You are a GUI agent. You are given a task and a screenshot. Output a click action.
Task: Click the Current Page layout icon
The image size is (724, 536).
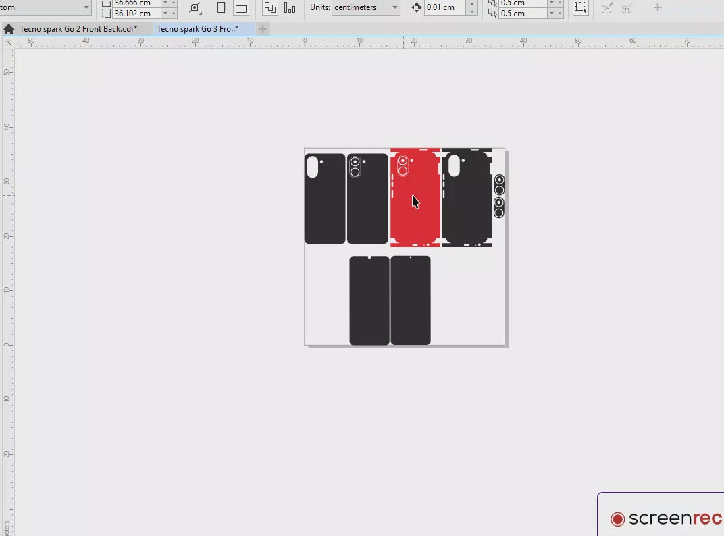click(290, 8)
